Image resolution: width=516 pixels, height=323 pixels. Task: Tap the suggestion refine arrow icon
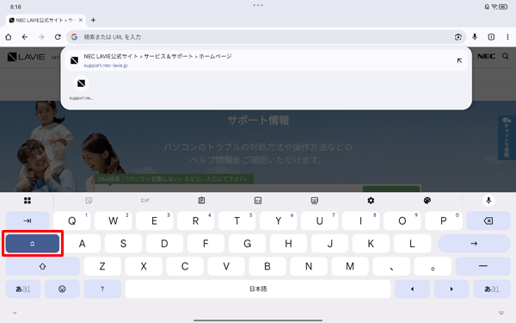(x=459, y=60)
